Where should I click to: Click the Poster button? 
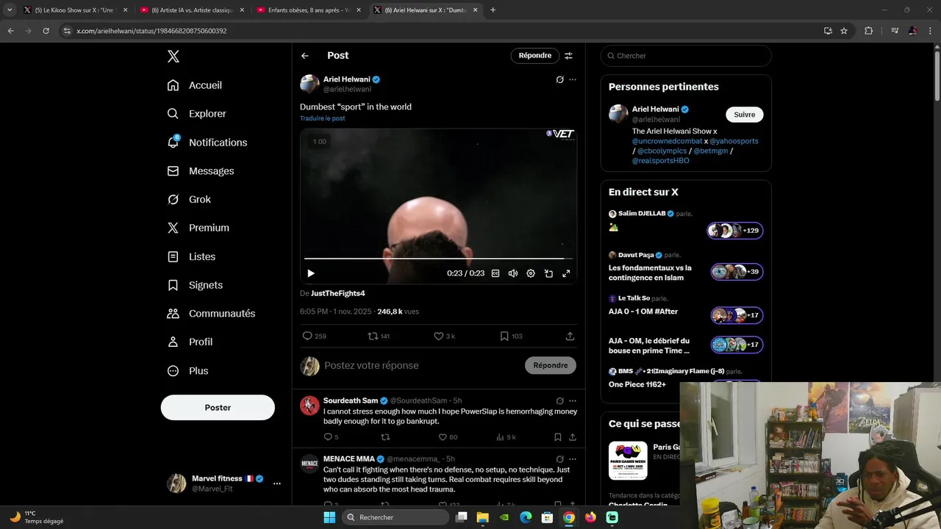[218, 408]
